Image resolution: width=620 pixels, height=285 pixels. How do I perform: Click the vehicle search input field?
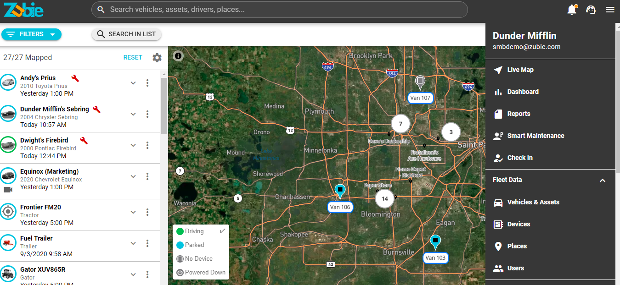280,10
